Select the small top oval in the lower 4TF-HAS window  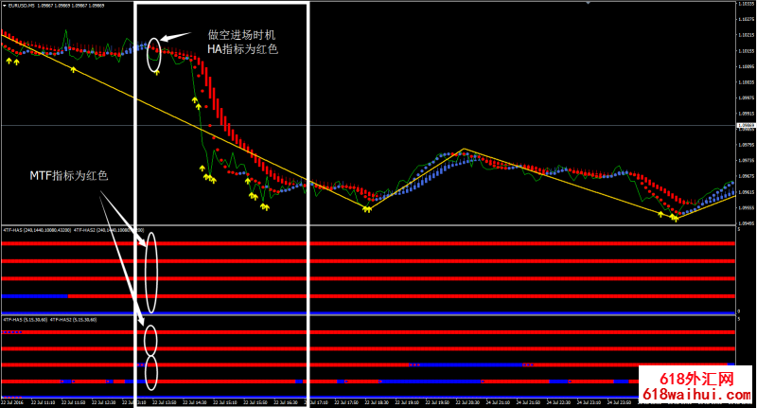point(150,338)
